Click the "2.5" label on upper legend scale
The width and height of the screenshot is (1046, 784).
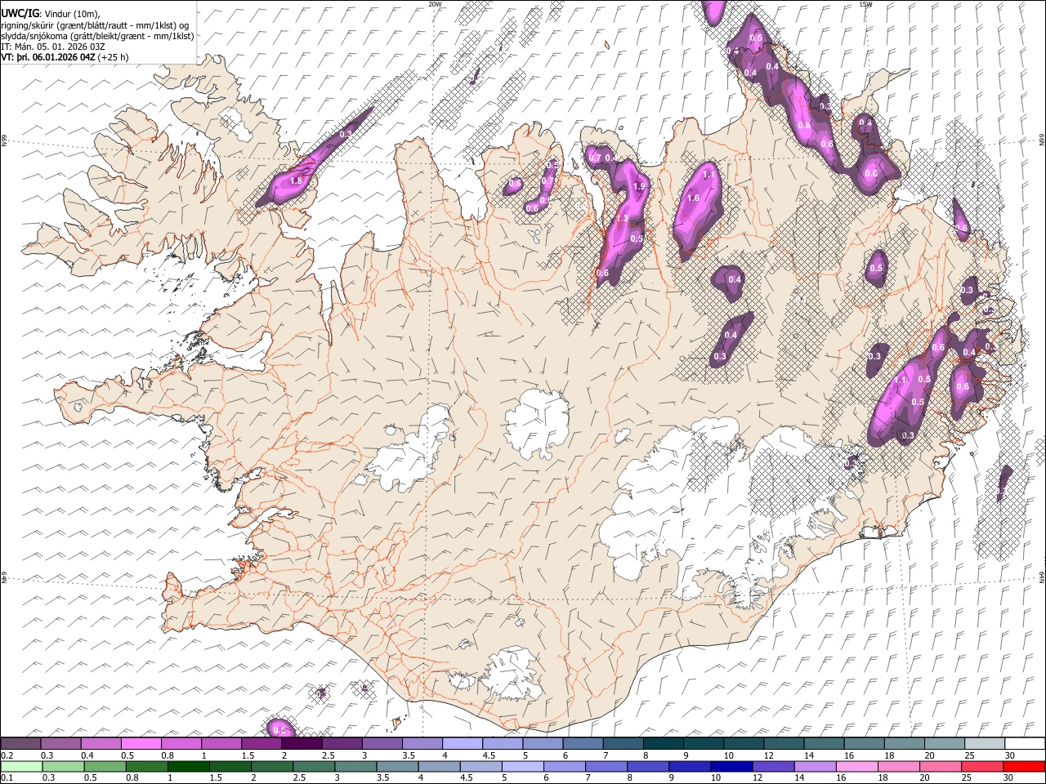328,755
